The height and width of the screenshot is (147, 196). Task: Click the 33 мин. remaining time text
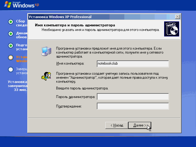tap(21, 90)
